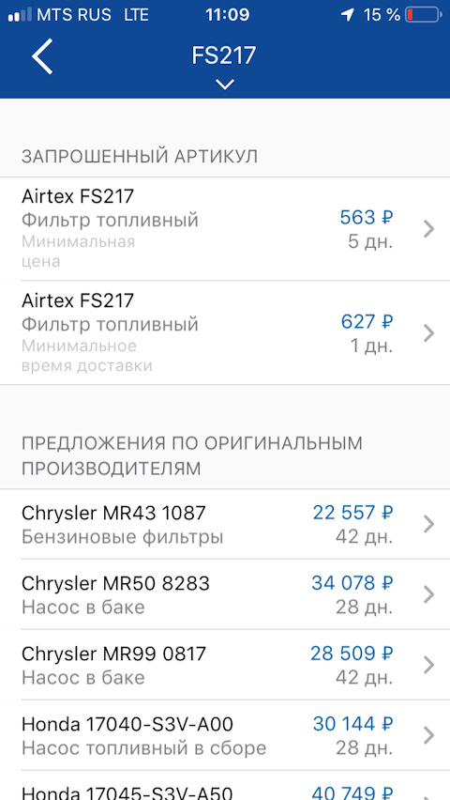Open Honda 17045-S3V-A50 offer
The width and height of the screenshot is (450, 800).
tap(225, 786)
